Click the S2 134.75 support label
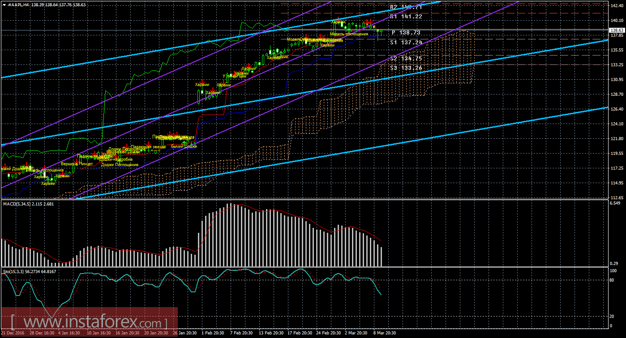 (x=405, y=58)
